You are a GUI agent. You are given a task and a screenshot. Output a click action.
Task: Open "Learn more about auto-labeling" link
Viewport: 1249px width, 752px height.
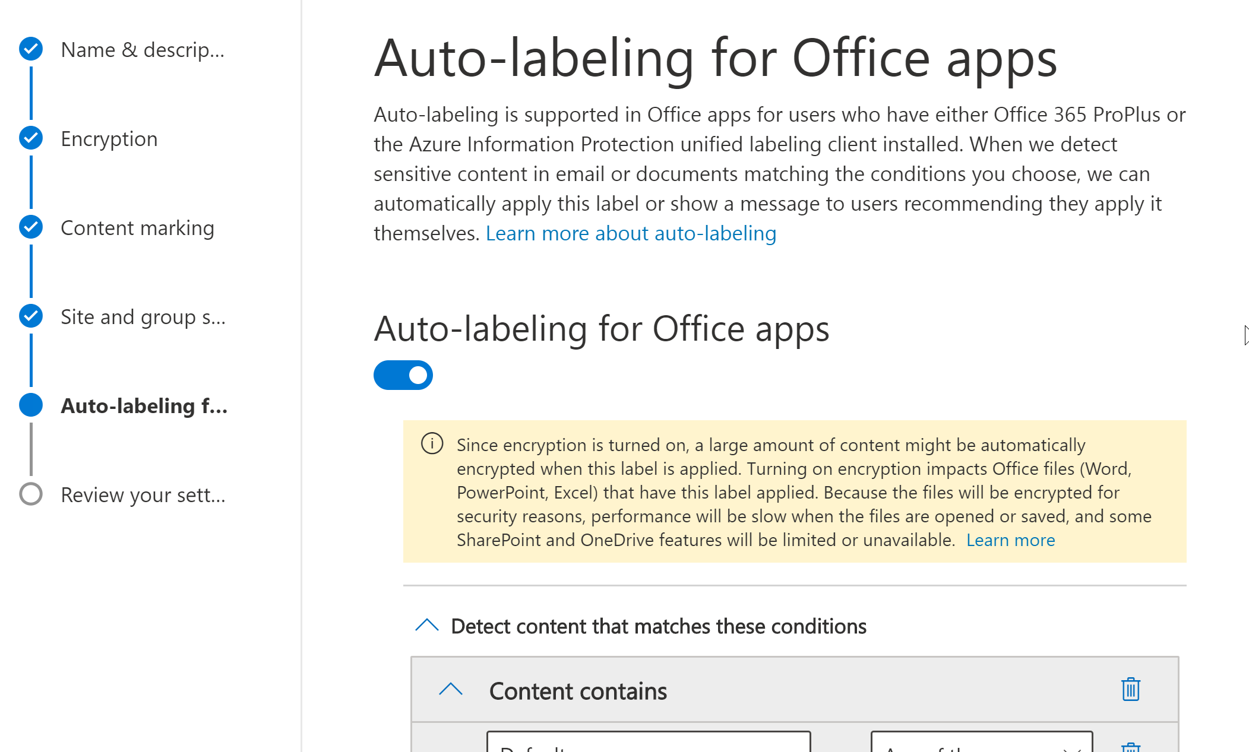point(631,233)
